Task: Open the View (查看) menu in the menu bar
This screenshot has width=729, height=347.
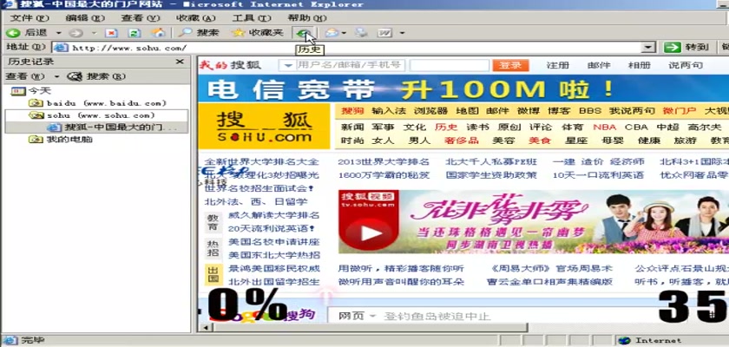Action: tap(141, 18)
